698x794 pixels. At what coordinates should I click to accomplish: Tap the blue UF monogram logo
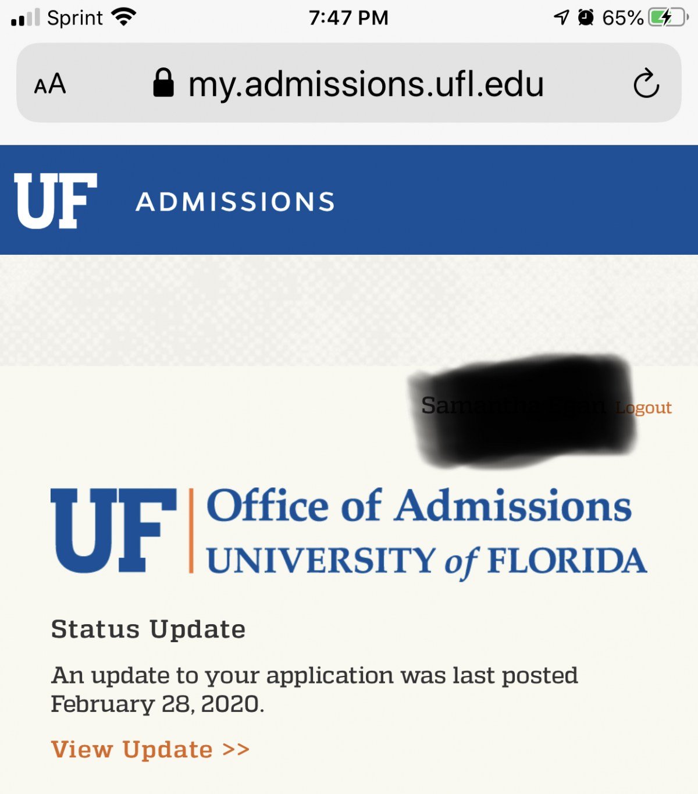click(114, 530)
